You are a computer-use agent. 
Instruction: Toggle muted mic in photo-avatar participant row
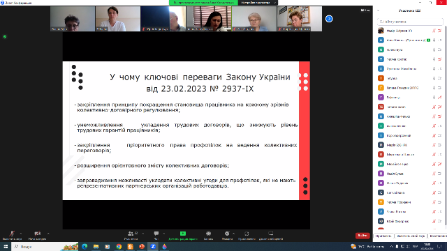[x=434, y=31]
